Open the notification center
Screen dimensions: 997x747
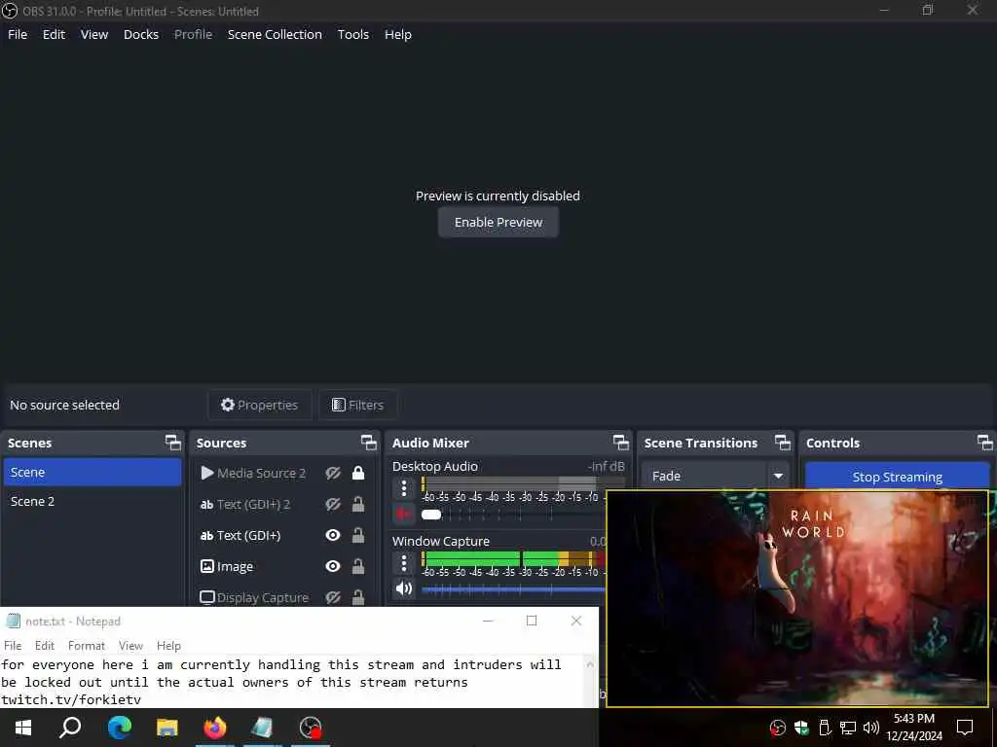[x=965, y=728]
